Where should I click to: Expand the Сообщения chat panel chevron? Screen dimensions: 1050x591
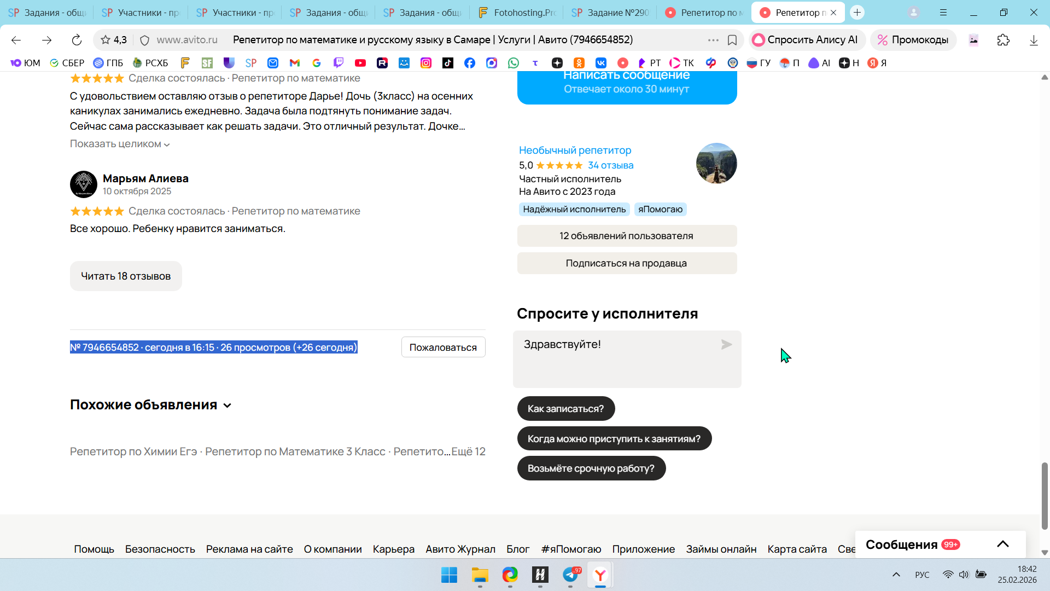[x=1002, y=544]
